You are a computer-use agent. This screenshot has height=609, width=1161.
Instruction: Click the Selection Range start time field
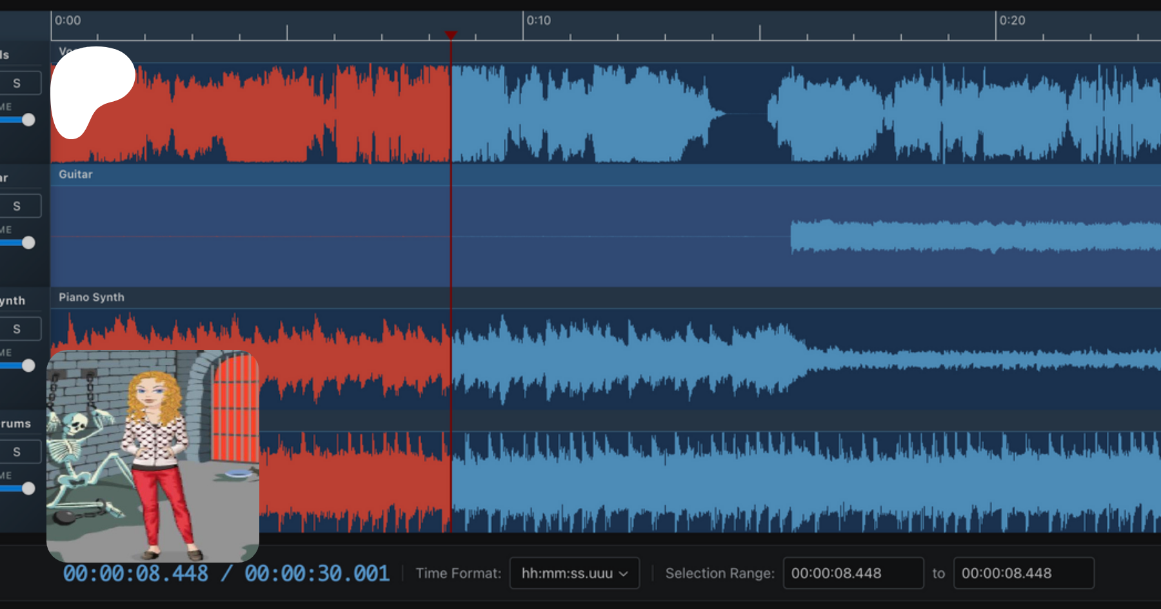(x=853, y=573)
